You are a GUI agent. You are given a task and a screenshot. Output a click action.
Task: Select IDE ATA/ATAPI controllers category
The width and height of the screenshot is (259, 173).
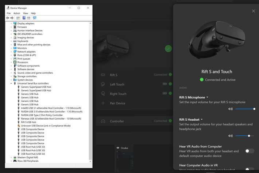(x=30, y=34)
